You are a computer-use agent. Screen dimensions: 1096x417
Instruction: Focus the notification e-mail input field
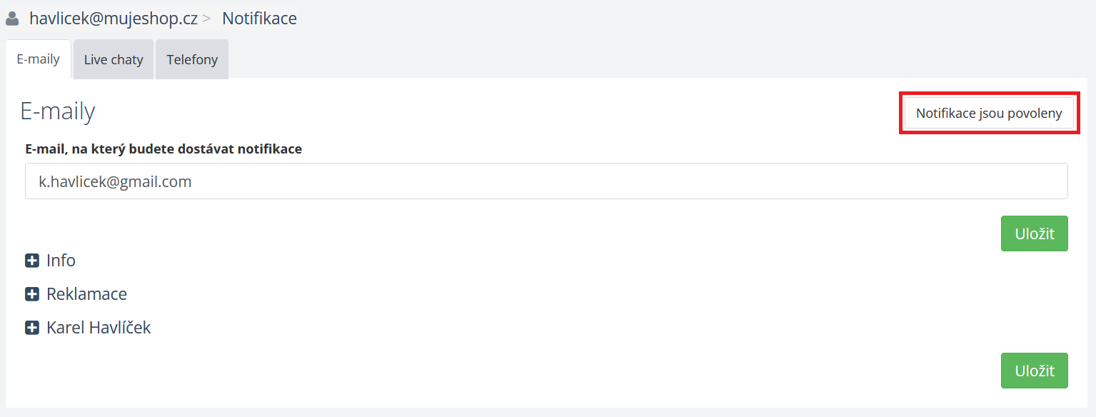pyautogui.click(x=546, y=181)
